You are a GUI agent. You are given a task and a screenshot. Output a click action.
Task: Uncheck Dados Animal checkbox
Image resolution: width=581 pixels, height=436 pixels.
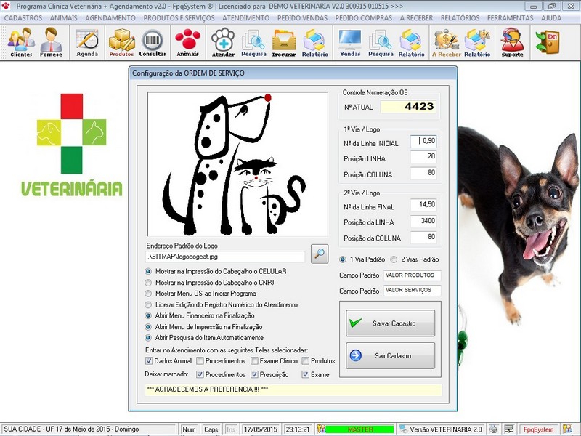pyautogui.click(x=149, y=360)
